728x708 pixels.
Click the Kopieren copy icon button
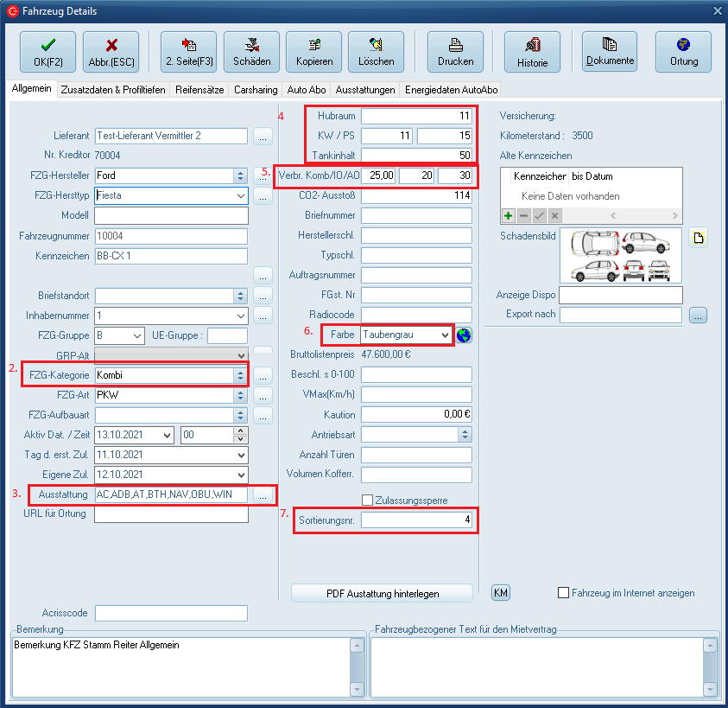313,52
